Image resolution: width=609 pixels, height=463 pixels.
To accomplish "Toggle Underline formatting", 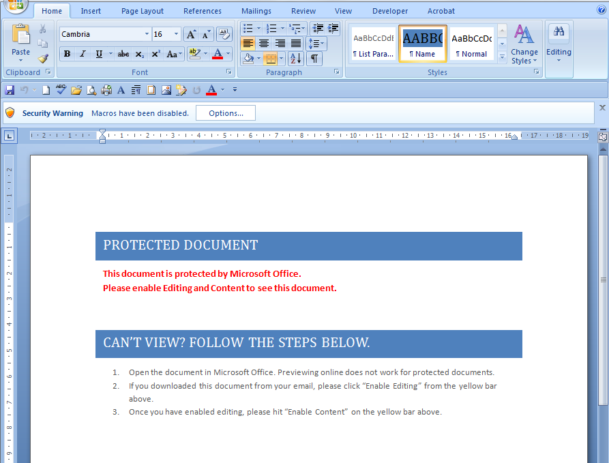I will [x=99, y=54].
